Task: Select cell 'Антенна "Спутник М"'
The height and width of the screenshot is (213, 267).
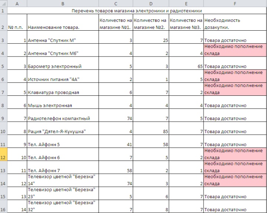Action: pyautogui.click(x=63, y=37)
